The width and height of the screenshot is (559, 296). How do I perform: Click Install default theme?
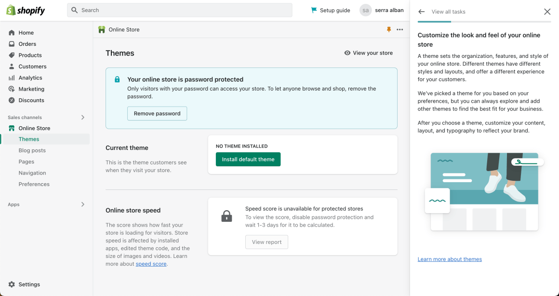pyautogui.click(x=248, y=159)
